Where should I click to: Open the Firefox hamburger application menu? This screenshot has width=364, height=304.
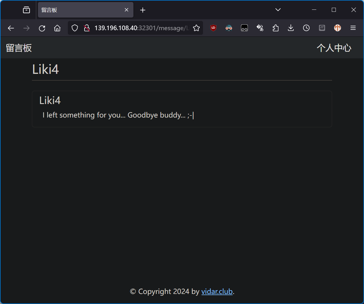[x=353, y=28]
